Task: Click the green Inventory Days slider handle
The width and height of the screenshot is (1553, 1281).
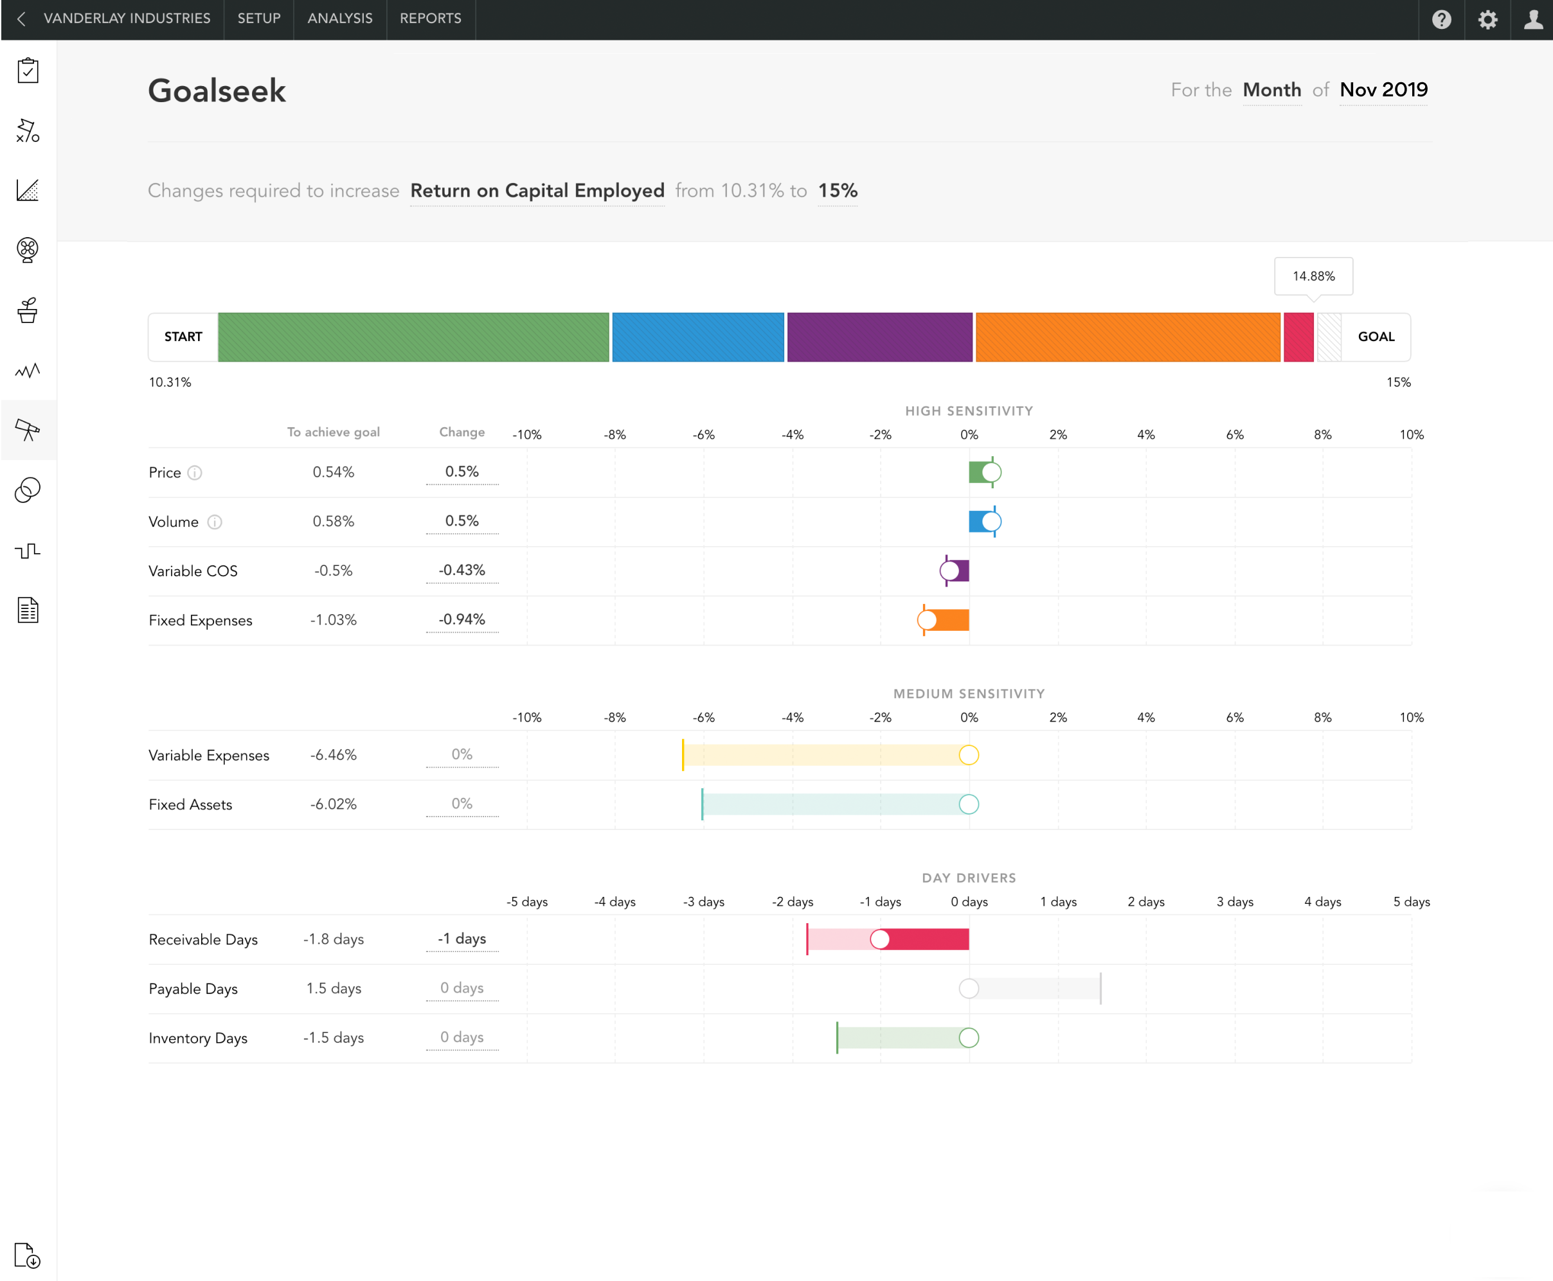Action: tap(969, 1038)
